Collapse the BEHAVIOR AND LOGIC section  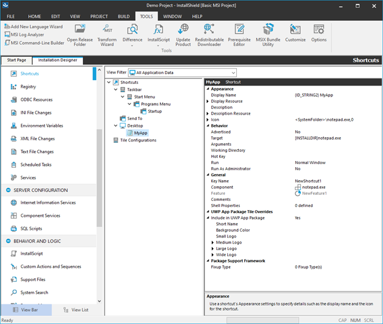[9, 241]
